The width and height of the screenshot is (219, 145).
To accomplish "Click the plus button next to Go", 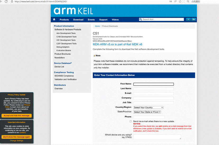I will click(x=188, y=20).
